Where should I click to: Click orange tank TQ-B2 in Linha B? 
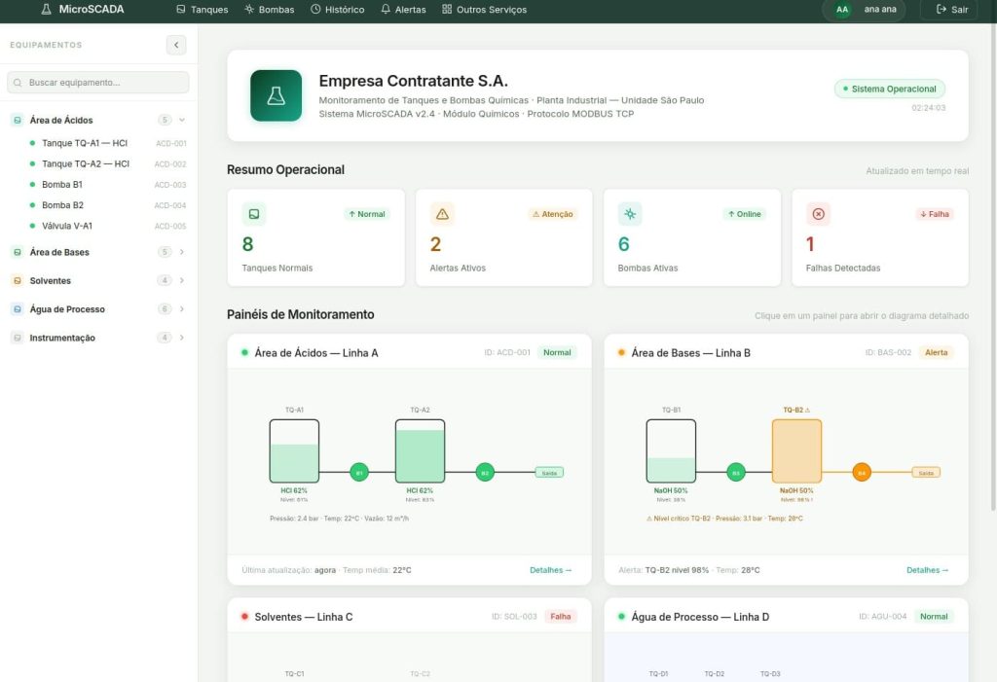[x=796, y=450]
